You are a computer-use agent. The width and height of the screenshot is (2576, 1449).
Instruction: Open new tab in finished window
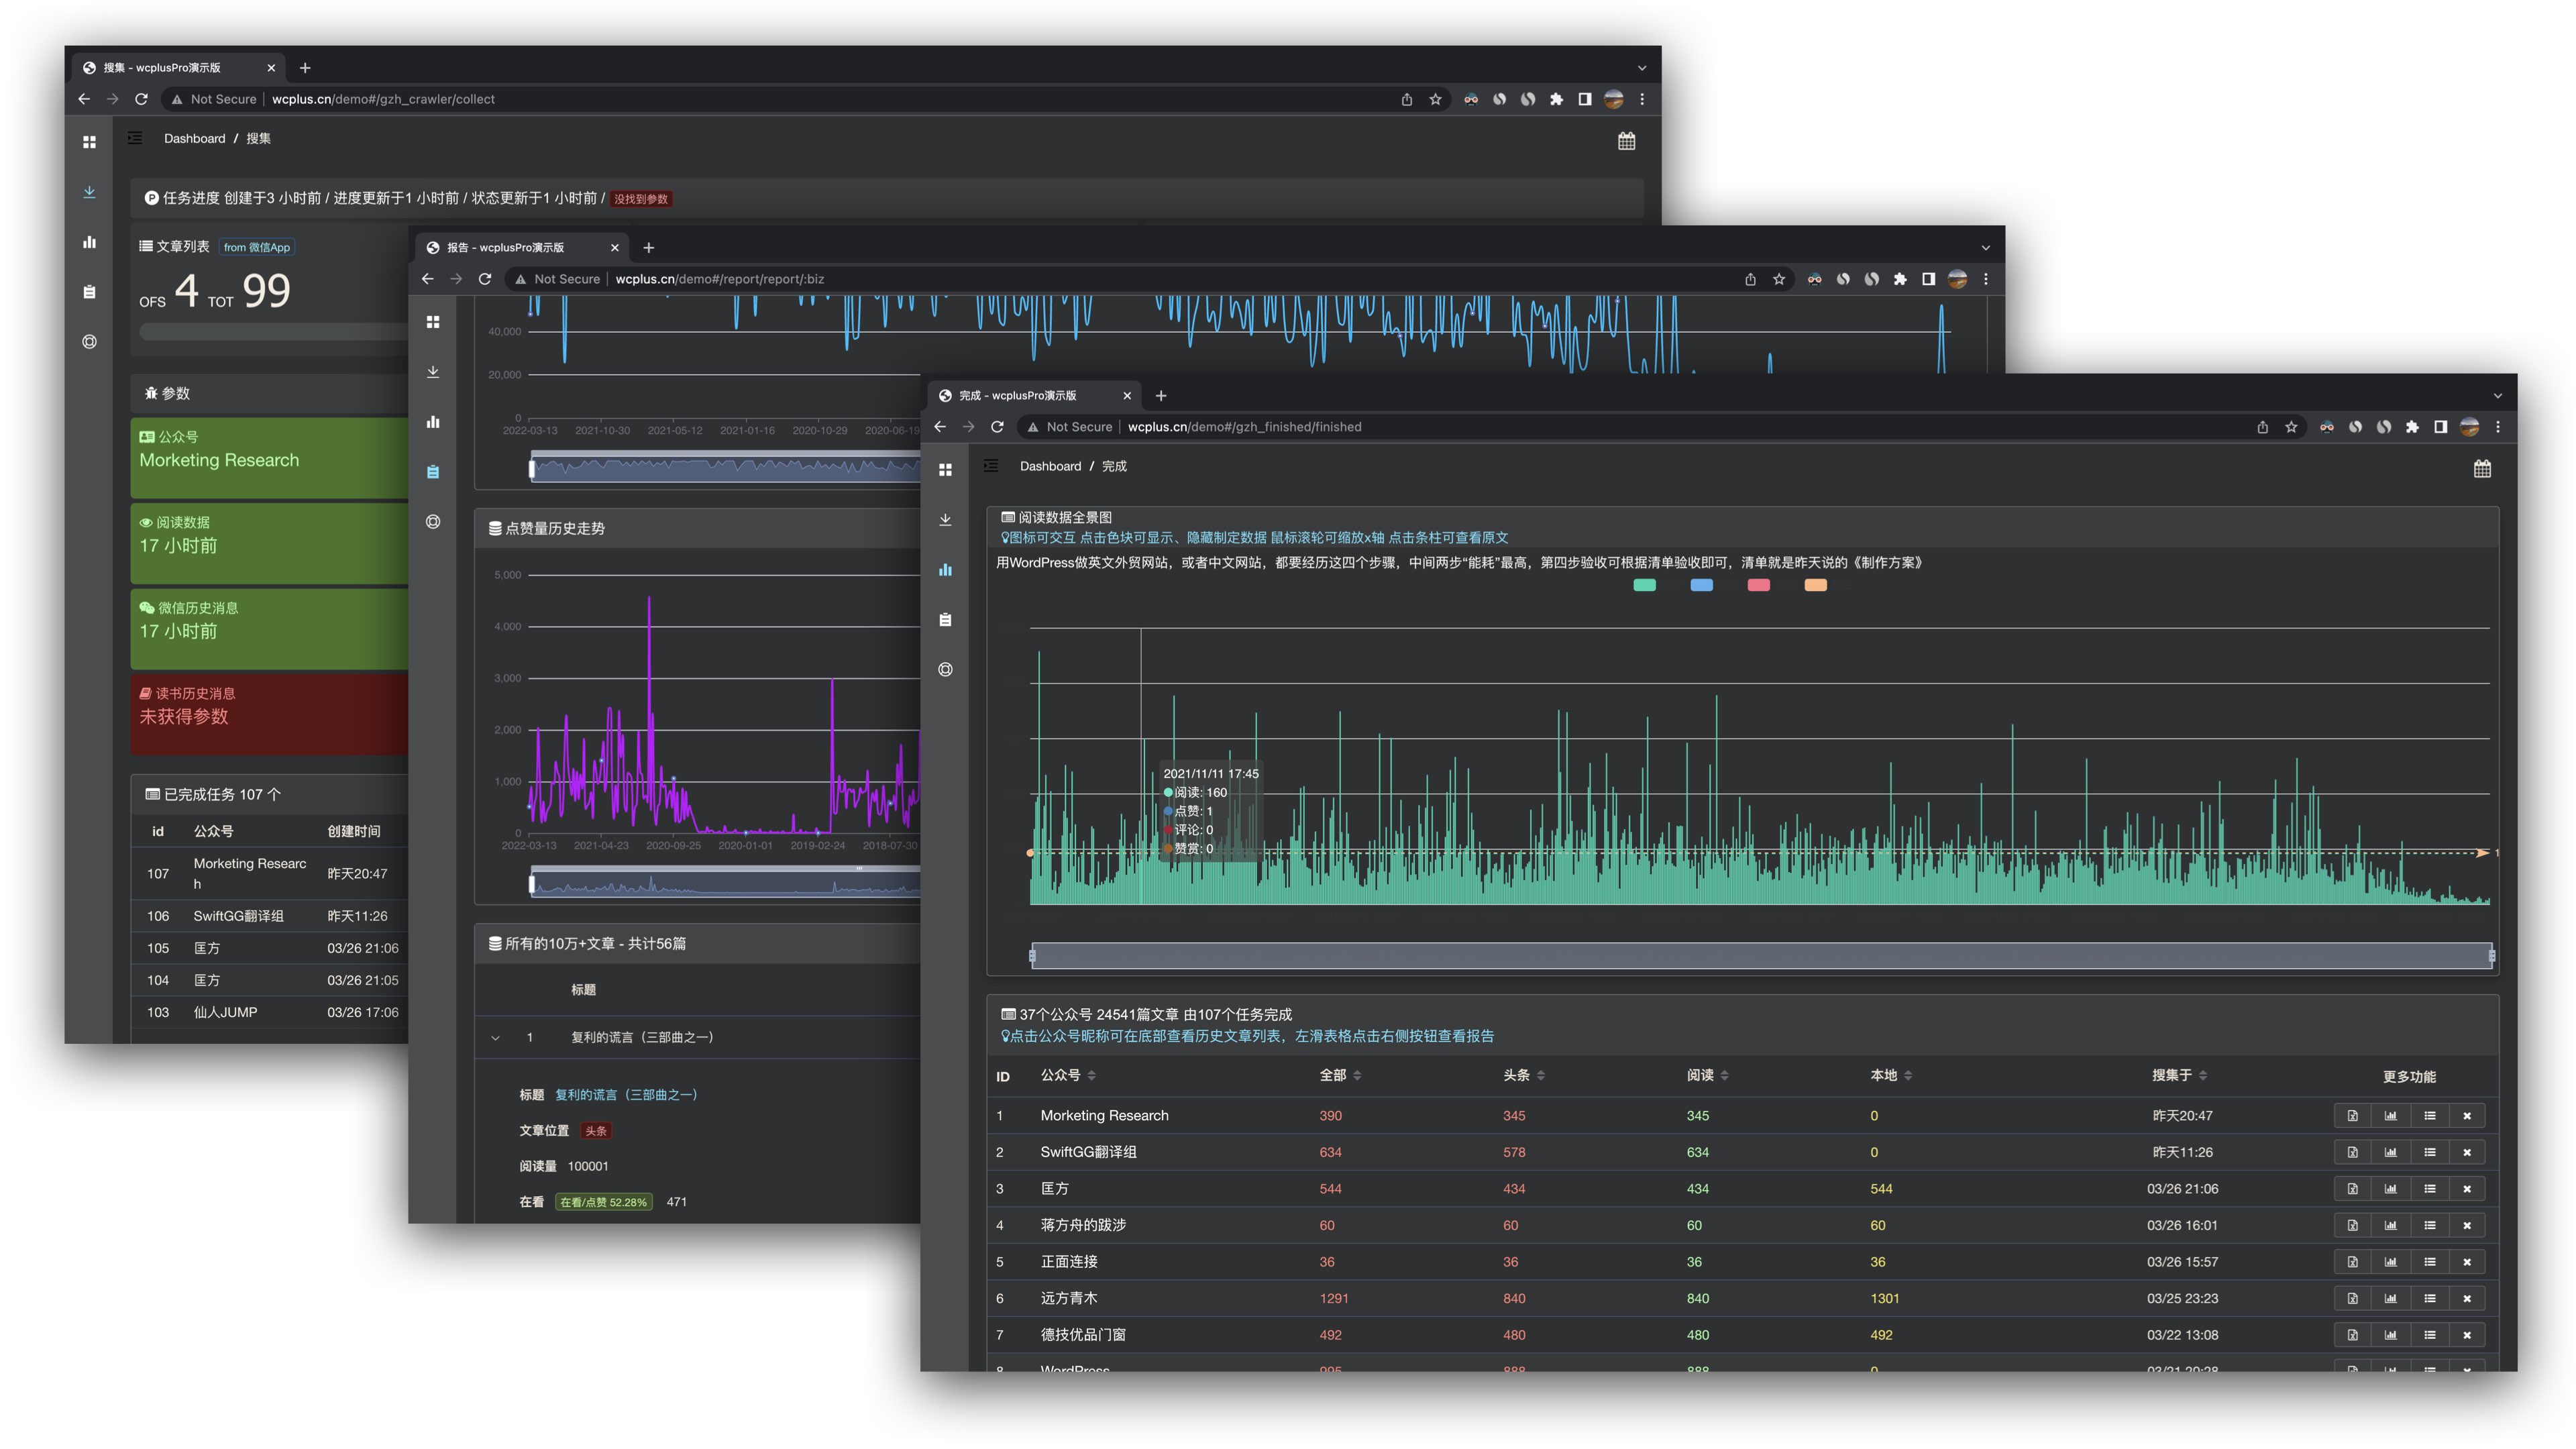(x=1161, y=396)
